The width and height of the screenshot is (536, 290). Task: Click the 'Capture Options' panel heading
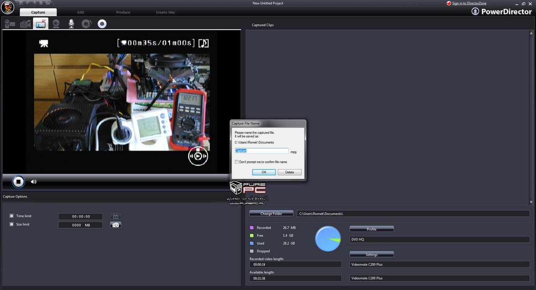tap(15, 196)
